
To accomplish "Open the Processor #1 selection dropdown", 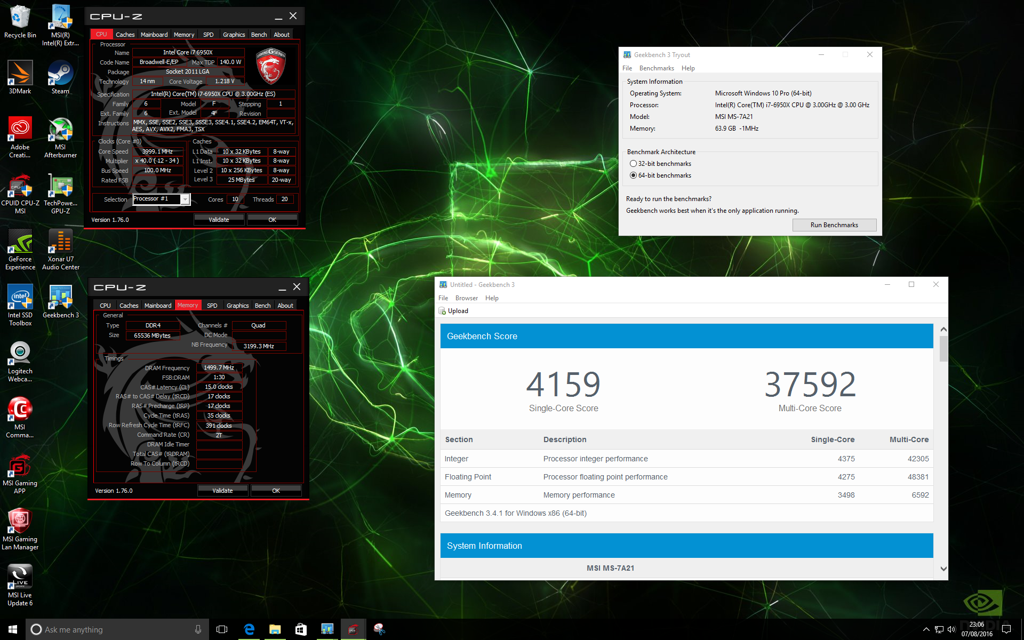I will click(x=161, y=199).
